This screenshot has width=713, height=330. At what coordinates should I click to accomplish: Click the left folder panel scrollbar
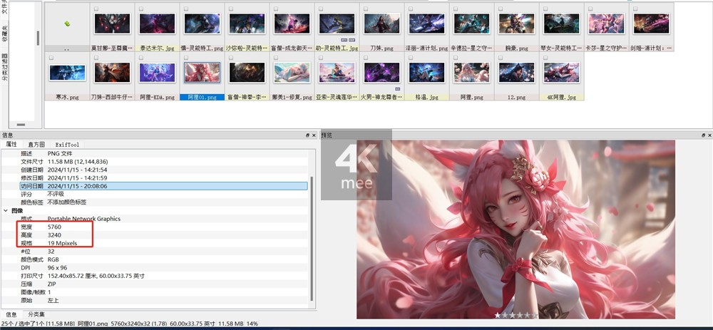(39, 38)
